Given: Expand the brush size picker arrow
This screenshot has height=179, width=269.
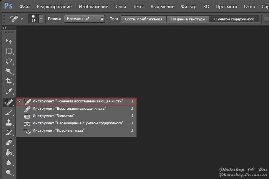Looking at the screenshot, I should (41, 19).
